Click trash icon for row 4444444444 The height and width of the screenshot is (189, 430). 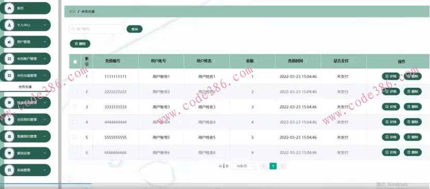click(x=409, y=122)
